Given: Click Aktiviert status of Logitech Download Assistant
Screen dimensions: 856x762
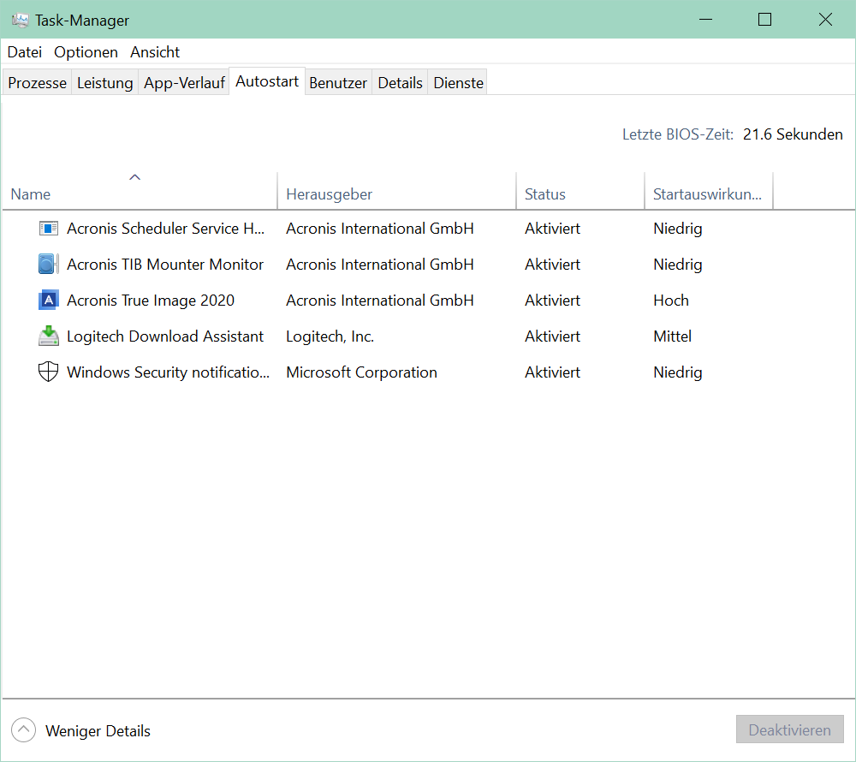Looking at the screenshot, I should click(x=552, y=336).
